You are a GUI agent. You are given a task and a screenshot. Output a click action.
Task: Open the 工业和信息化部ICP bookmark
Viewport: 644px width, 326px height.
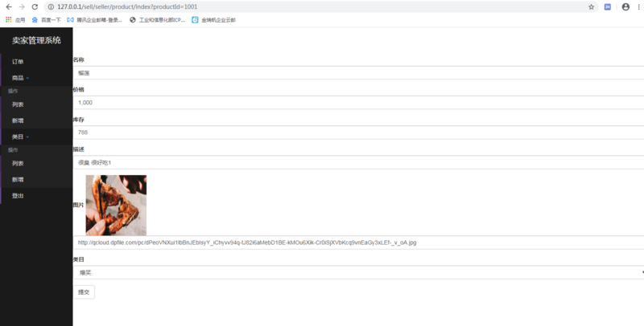pos(157,19)
